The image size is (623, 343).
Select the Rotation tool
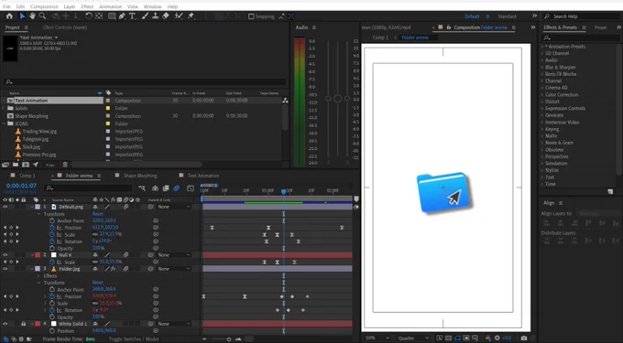click(x=89, y=16)
